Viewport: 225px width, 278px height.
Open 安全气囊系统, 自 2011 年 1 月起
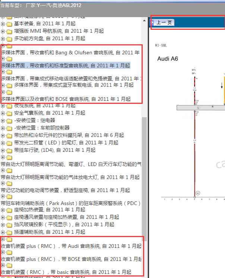point(50,113)
